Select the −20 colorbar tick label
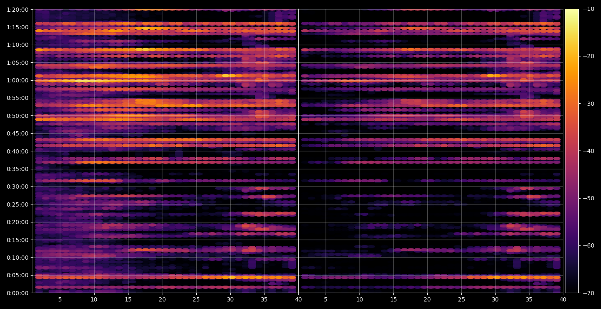 pos(588,56)
